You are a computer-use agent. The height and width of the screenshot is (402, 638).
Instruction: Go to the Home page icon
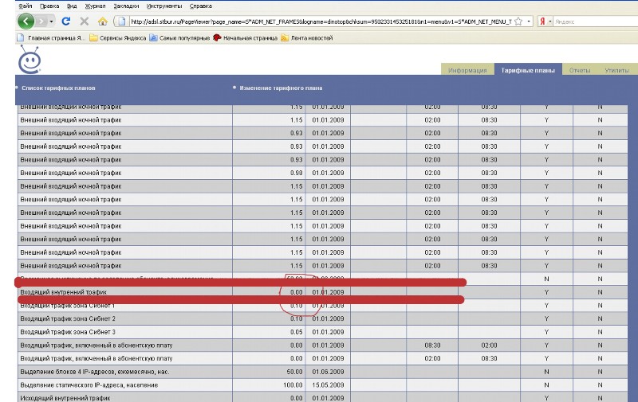(x=102, y=21)
